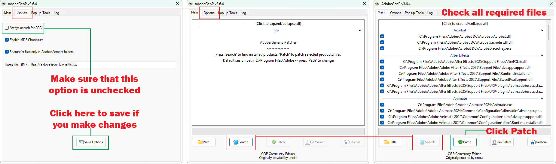The height and width of the screenshot is (164, 556).
Task: Click expand/collapse all text in right window
Action: coord(465,24)
